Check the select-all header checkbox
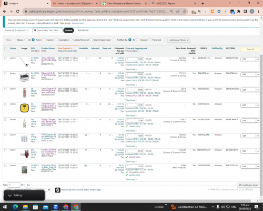 [5, 49]
